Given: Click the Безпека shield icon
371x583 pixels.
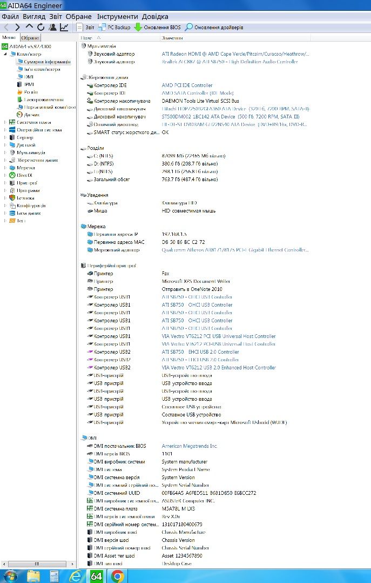Looking at the screenshot, I should [x=12, y=198].
